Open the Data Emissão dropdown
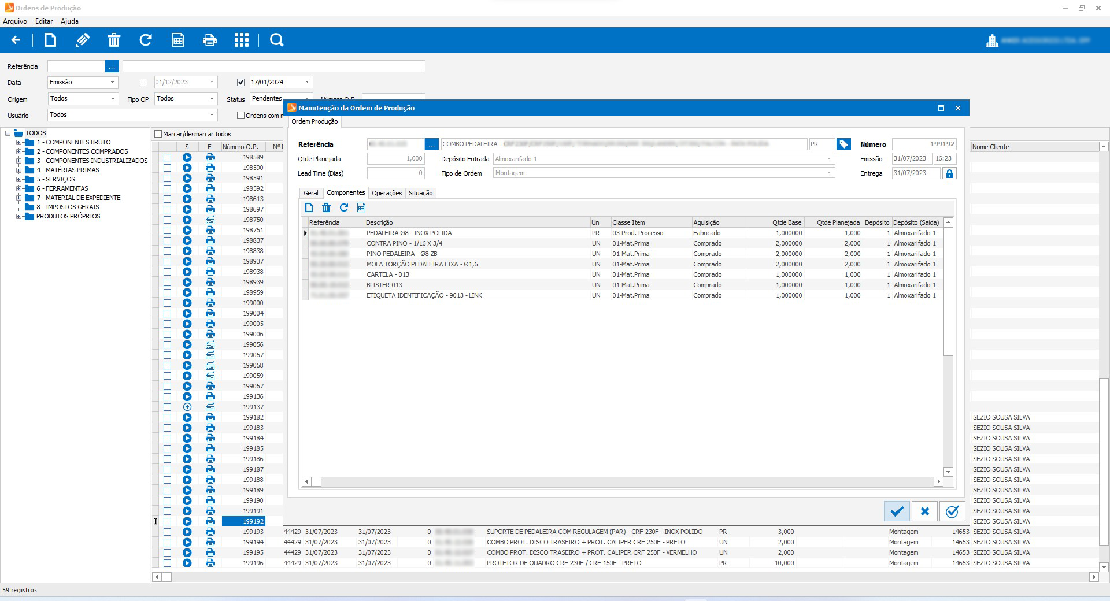The height and width of the screenshot is (601, 1110). point(112,83)
